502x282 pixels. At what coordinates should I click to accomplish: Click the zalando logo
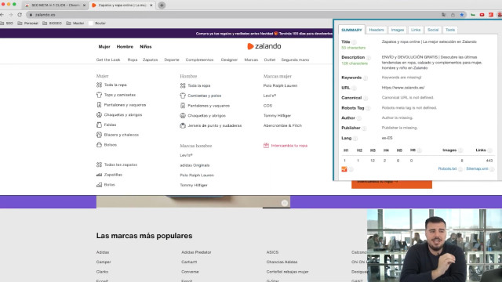264,46
